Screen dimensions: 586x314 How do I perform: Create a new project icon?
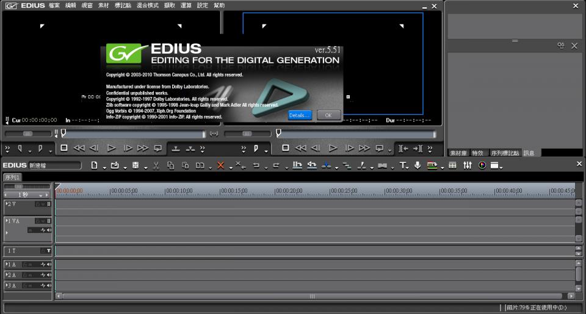[94, 165]
